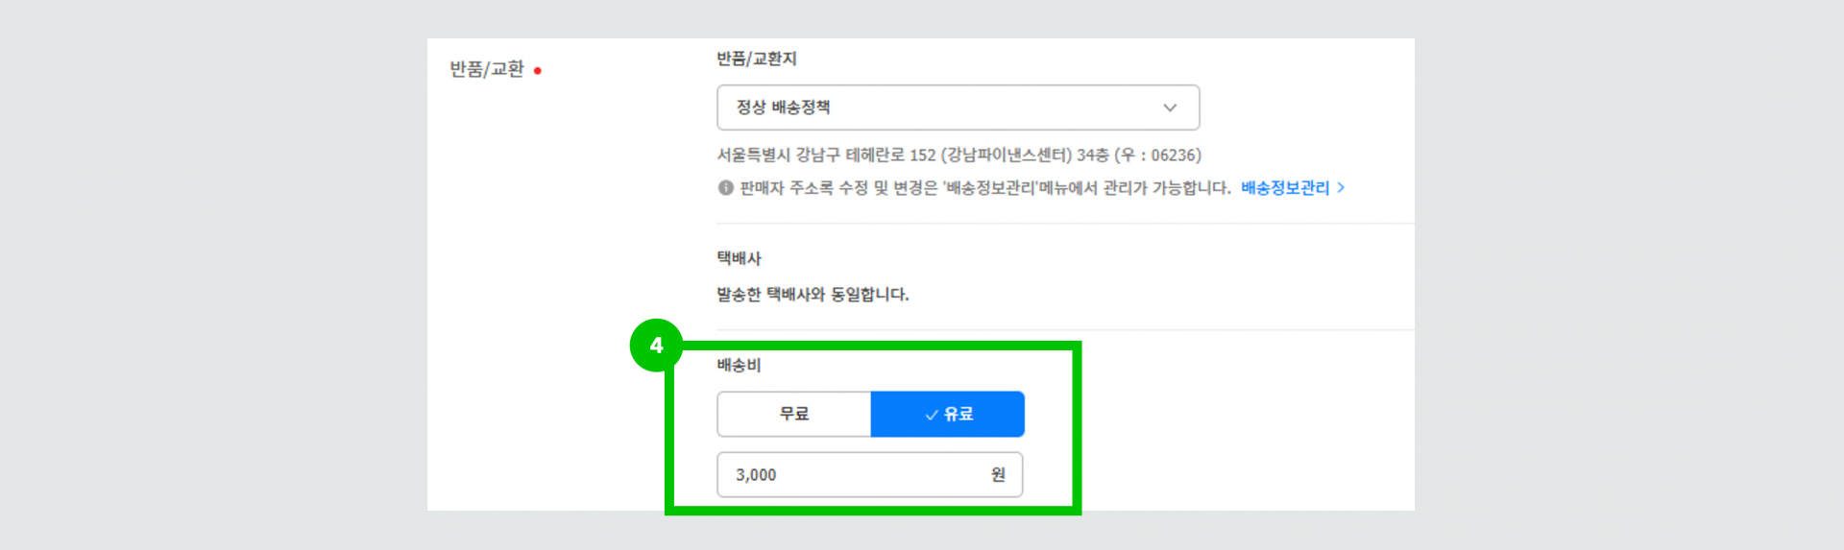Focus the 3,000 shipping fee input field
1844x550 pixels.
(x=855, y=474)
